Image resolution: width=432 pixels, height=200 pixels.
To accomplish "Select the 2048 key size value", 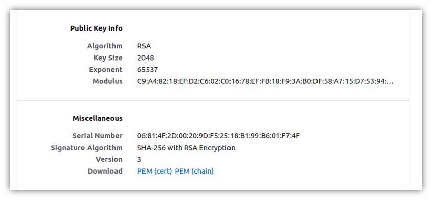I will click(146, 58).
